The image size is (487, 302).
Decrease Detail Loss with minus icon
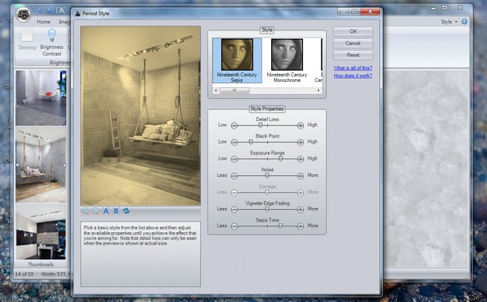tap(234, 126)
